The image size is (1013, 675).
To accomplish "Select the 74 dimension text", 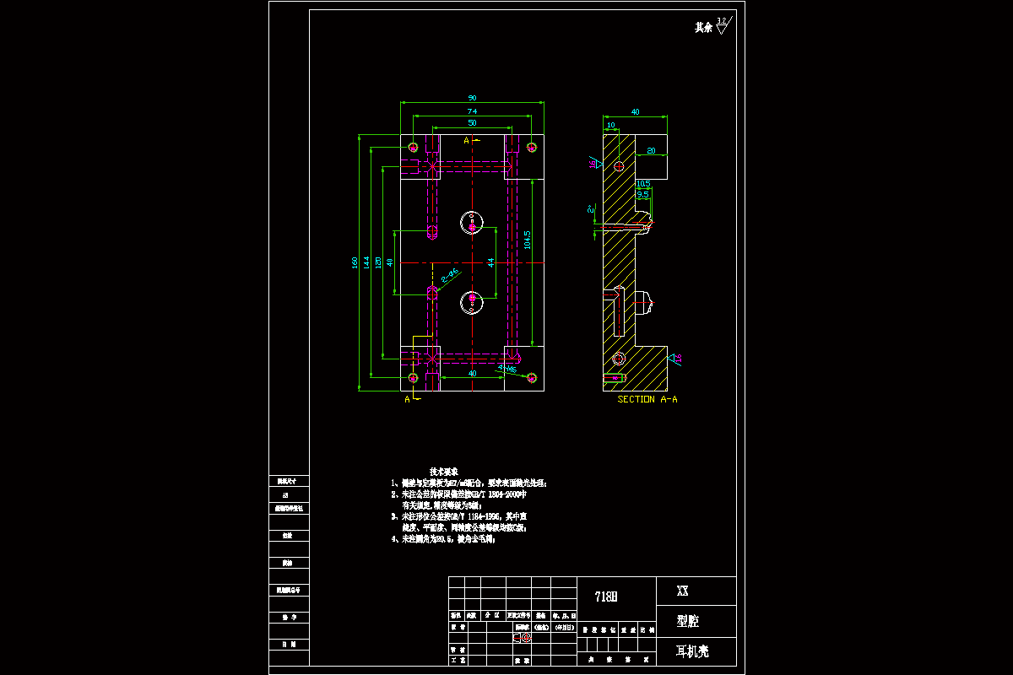I will coord(472,111).
